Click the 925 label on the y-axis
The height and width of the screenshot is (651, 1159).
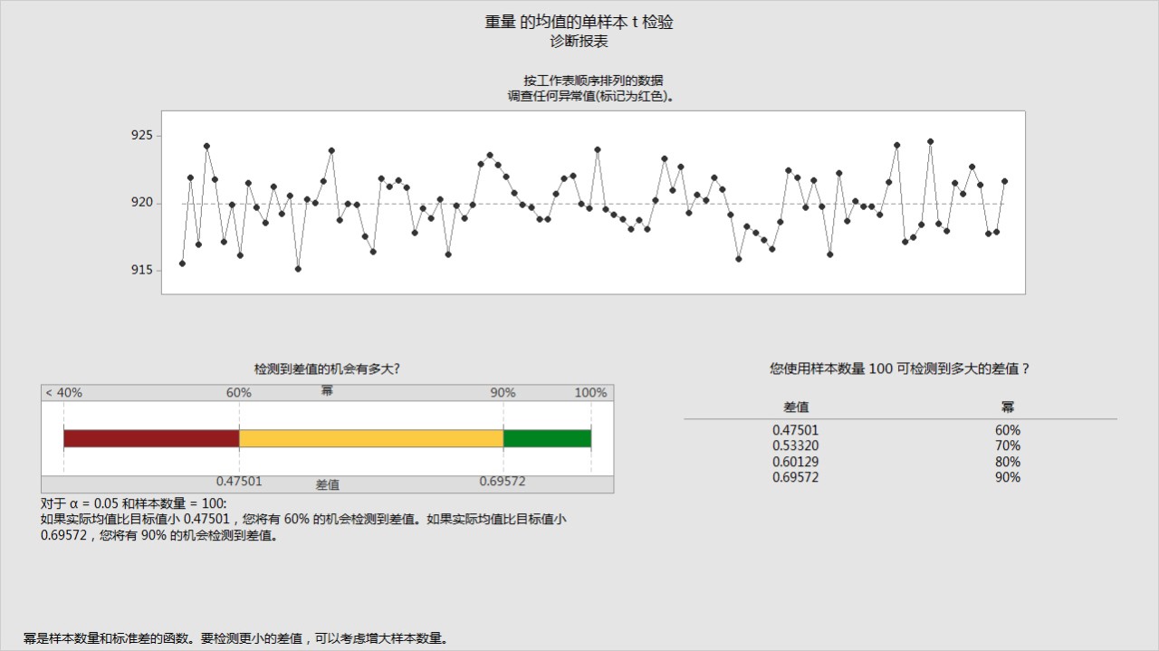tap(140, 135)
